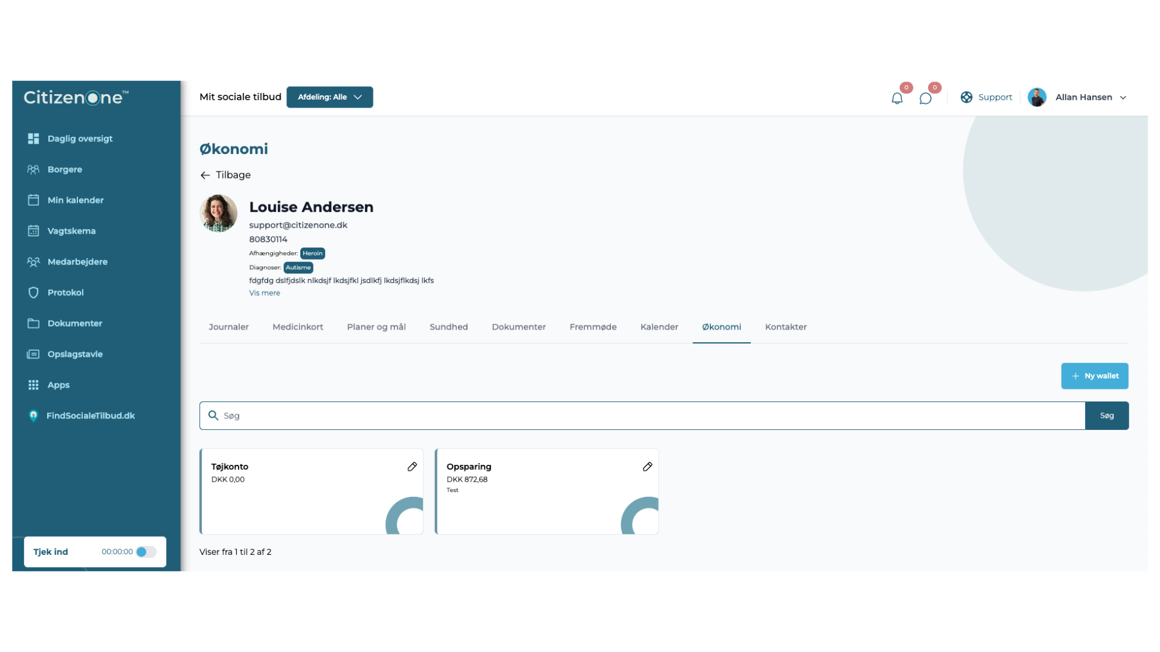Click the Mit sociale tilbud heading
Image resolution: width=1160 pixels, height=652 pixels.
240,97
